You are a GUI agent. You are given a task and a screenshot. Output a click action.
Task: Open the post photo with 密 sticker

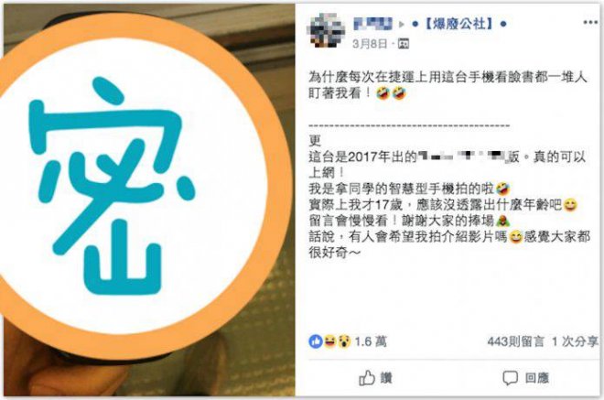149,200
